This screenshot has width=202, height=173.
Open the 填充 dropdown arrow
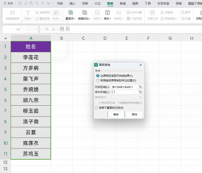coord(111,19)
